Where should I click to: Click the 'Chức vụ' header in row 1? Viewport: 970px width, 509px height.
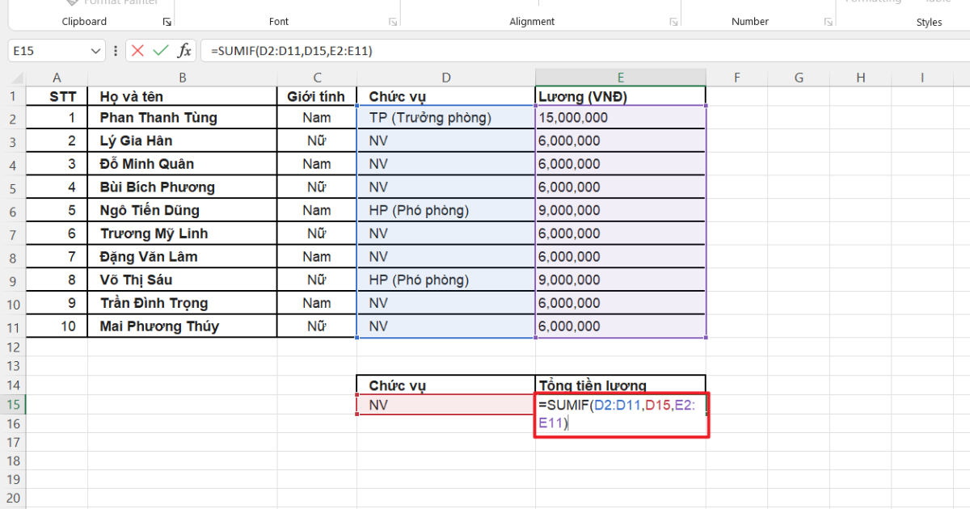pos(446,97)
